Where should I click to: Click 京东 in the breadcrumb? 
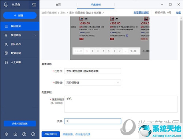tap(63, 13)
